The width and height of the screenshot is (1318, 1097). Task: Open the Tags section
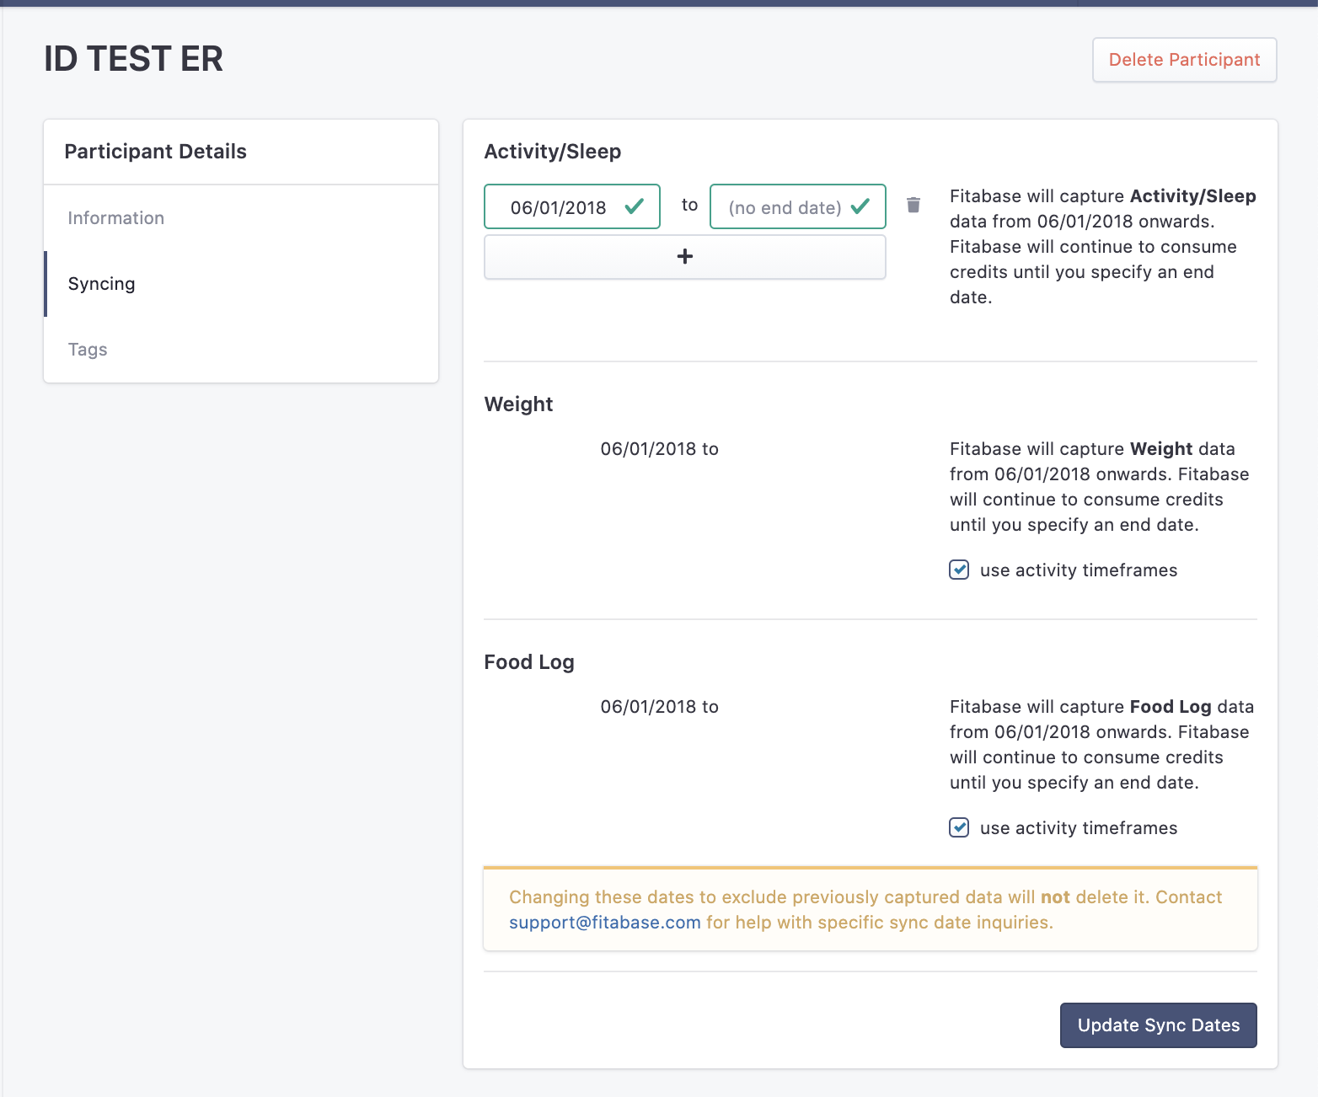(241, 350)
